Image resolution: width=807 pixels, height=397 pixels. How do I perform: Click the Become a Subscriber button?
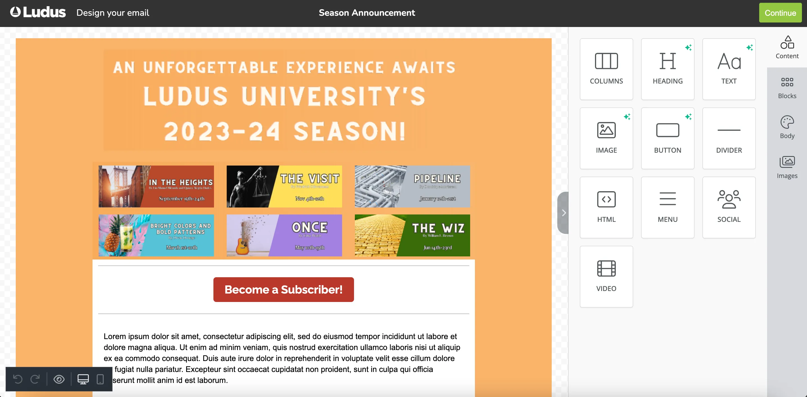283,290
